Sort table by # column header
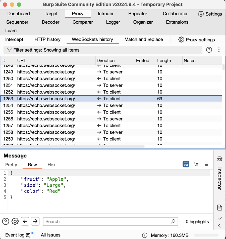The width and height of the screenshot is (226, 239). (x=8, y=61)
